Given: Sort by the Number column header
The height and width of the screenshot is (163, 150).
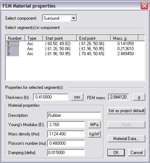Looking at the screenshot, I should (x=15, y=38).
